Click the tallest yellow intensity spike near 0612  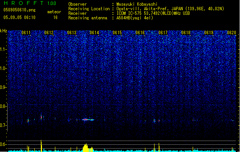(x=41, y=146)
